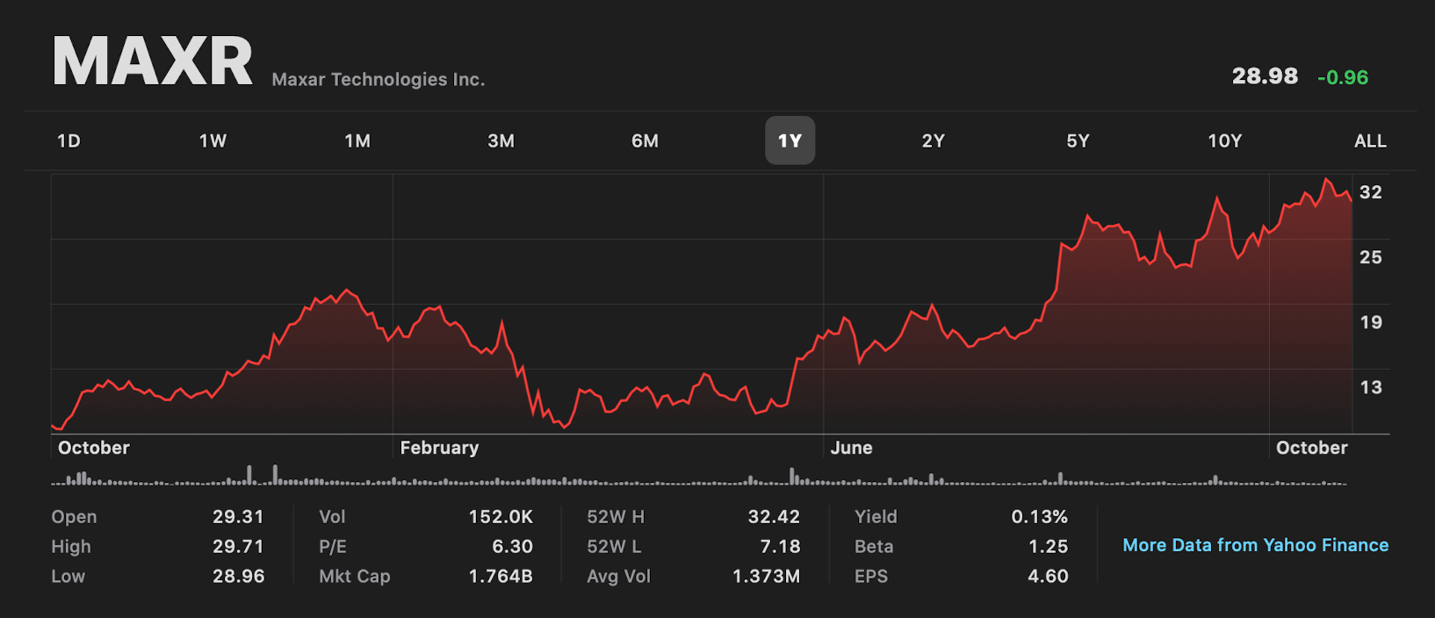Click the Open value 29.31

[238, 517]
